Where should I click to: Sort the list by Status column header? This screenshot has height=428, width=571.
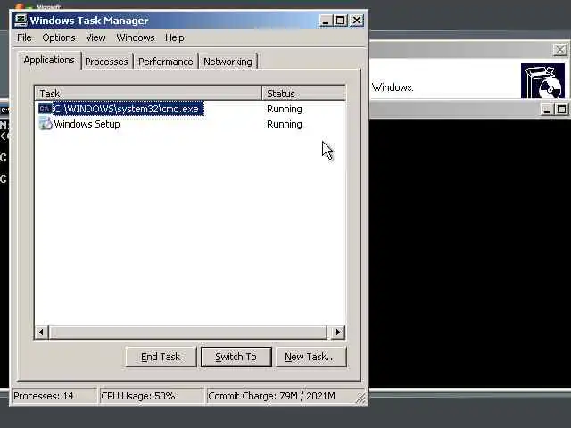pos(303,93)
